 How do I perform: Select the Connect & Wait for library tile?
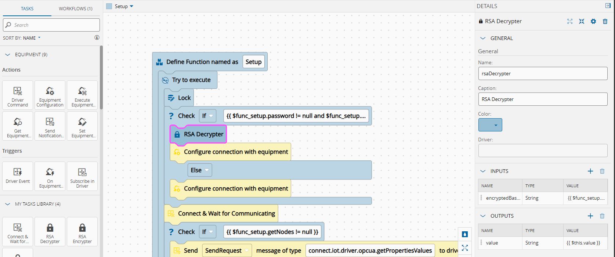pyautogui.click(x=18, y=232)
